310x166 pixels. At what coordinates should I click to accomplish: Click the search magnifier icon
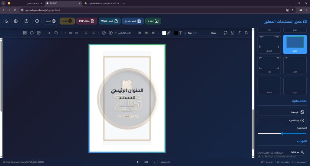(56, 33)
